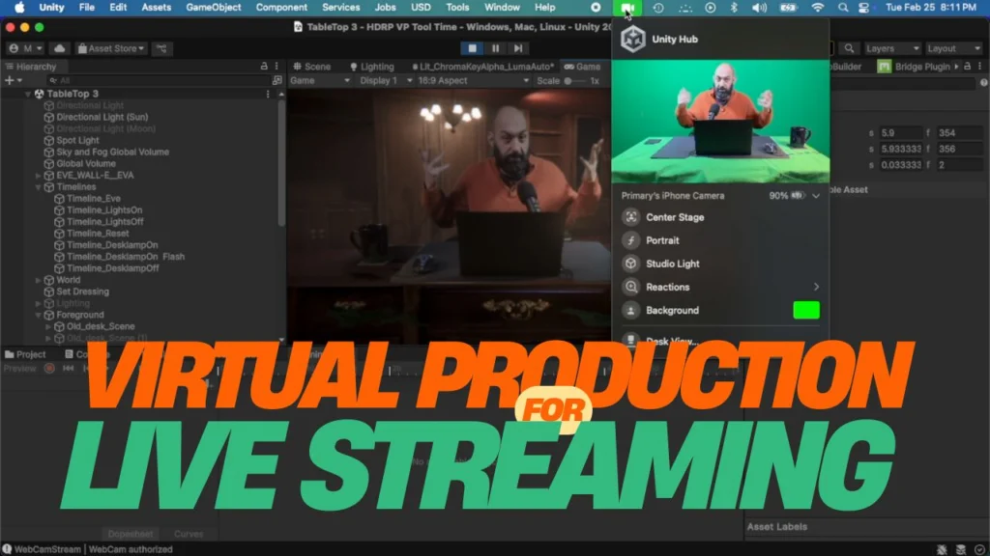Click the Hierarchy panel lock icon

264,67
